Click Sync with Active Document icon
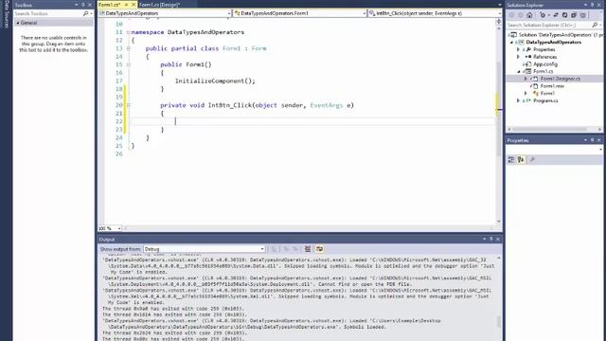The height and width of the screenshot is (341, 606). [x=556, y=15]
